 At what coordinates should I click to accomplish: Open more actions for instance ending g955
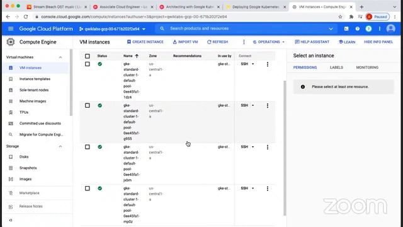pyautogui.click(x=267, y=105)
